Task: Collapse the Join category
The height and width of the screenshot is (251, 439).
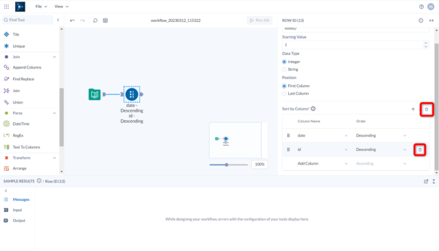Action: click(x=55, y=57)
